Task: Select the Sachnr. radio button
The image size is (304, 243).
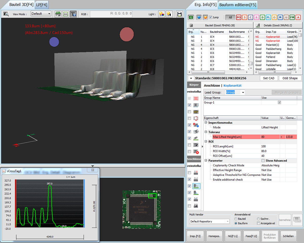Action: (258, 219)
